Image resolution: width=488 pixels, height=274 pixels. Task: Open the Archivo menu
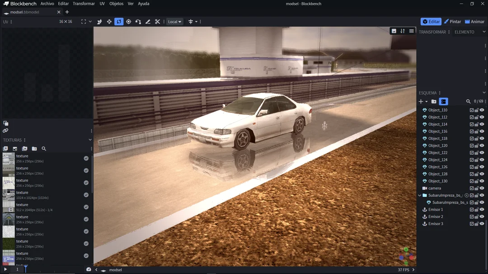47,4
